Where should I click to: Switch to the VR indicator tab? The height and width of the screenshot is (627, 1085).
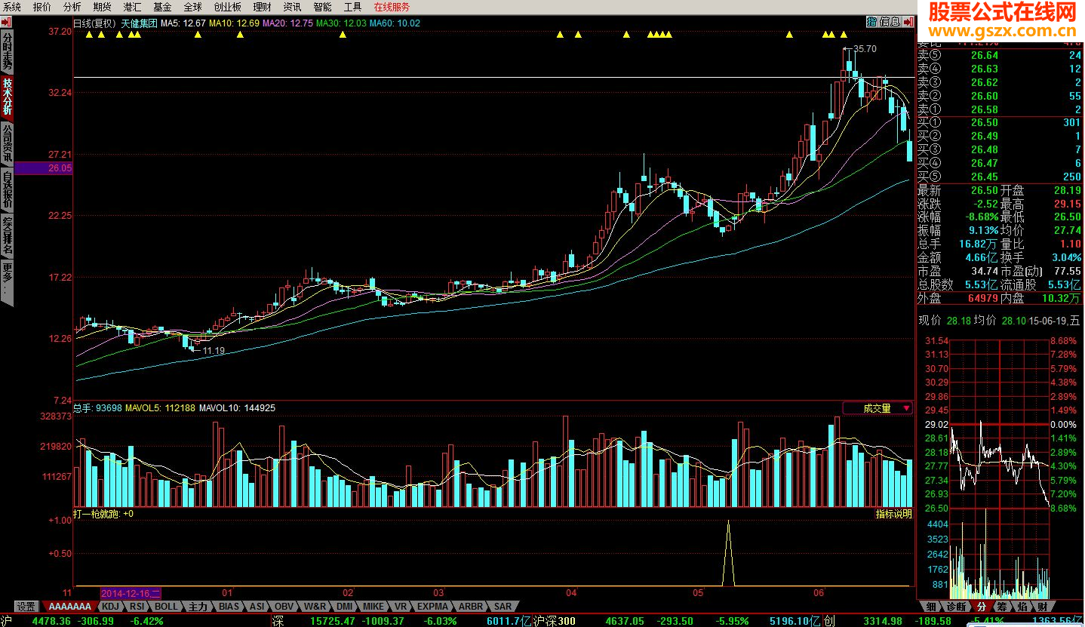point(401,607)
